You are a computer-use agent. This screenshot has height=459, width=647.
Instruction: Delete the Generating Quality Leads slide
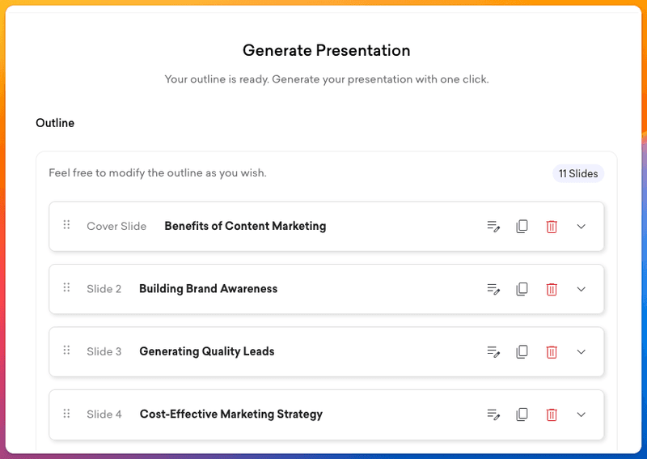point(552,352)
